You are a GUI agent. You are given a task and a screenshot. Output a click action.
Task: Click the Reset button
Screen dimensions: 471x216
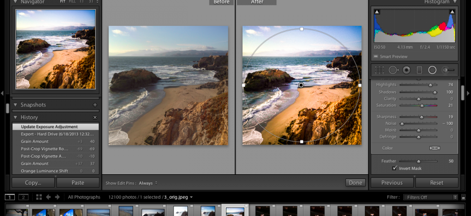tap(437, 183)
